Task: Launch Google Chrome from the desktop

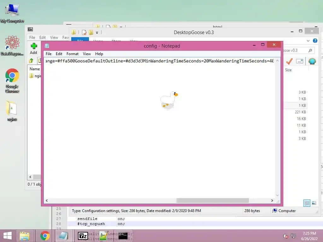Action: coord(12,81)
